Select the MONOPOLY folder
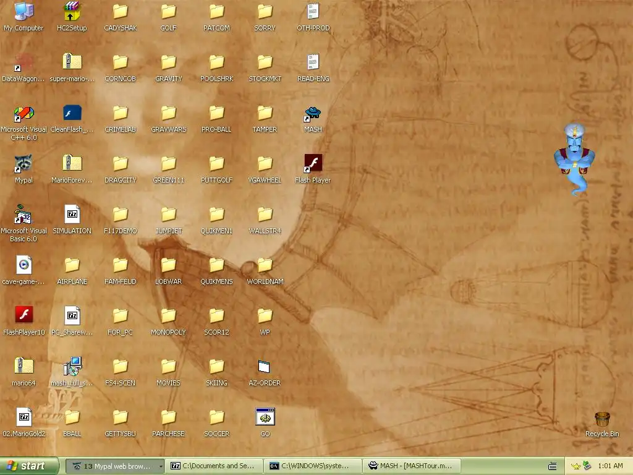633x475 pixels. tap(168, 315)
